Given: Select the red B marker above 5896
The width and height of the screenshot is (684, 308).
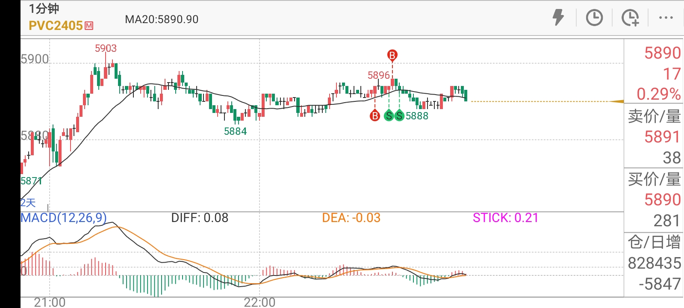Looking at the screenshot, I should pos(392,55).
